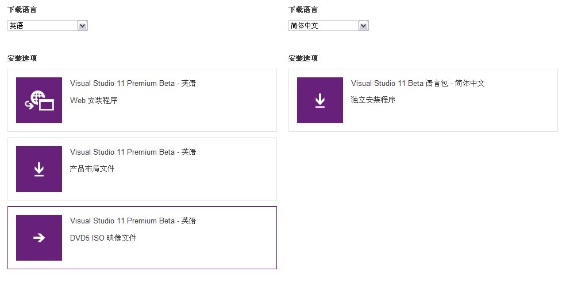
Task: Open the Web 安装程序 link
Action: pyautogui.click(x=94, y=101)
